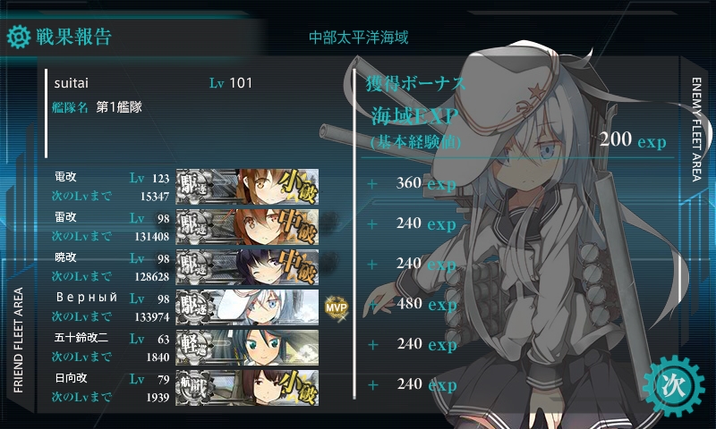Click the 駆逐 type emblem on 電改
Screen dimensions: 716x429
pos(194,187)
